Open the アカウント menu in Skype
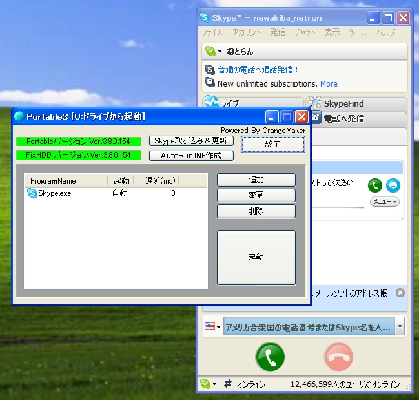Screen dimensions: 419x400 pyautogui.click(x=247, y=32)
